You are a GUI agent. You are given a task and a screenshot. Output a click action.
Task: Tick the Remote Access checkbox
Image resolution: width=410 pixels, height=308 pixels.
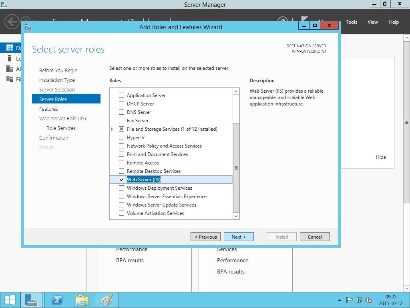click(121, 163)
